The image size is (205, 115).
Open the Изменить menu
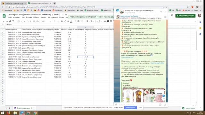pos(17,17)
